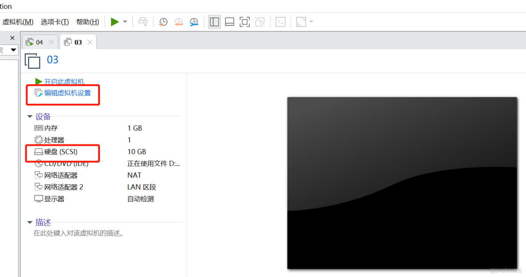526x277 pixels.
Task: Click the VM icon beside 03 title
Action: click(x=32, y=61)
